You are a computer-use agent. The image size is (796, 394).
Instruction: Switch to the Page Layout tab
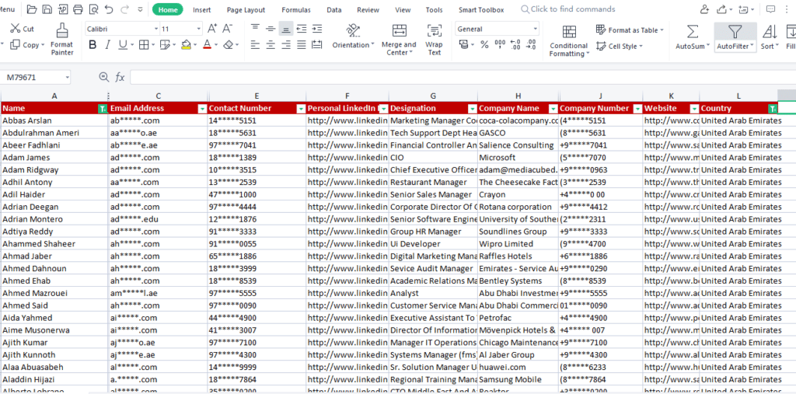click(x=246, y=9)
